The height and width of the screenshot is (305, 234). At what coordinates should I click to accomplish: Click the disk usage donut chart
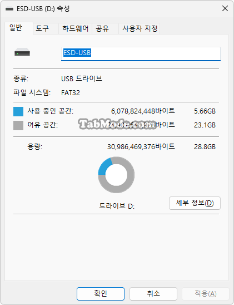coord(116,175)
